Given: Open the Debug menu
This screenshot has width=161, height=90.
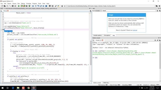Looking at the screenshot, I should (x=23, y=3).
